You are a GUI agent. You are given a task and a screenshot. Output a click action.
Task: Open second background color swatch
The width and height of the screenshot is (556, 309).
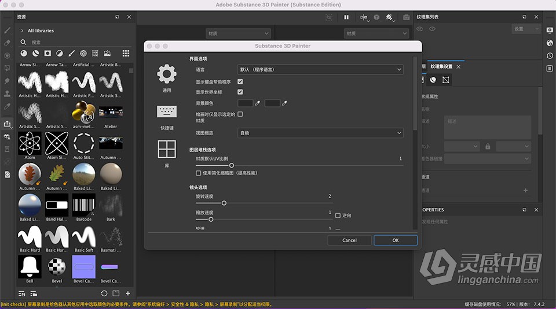pyautogui.click(x=272, y=103)
